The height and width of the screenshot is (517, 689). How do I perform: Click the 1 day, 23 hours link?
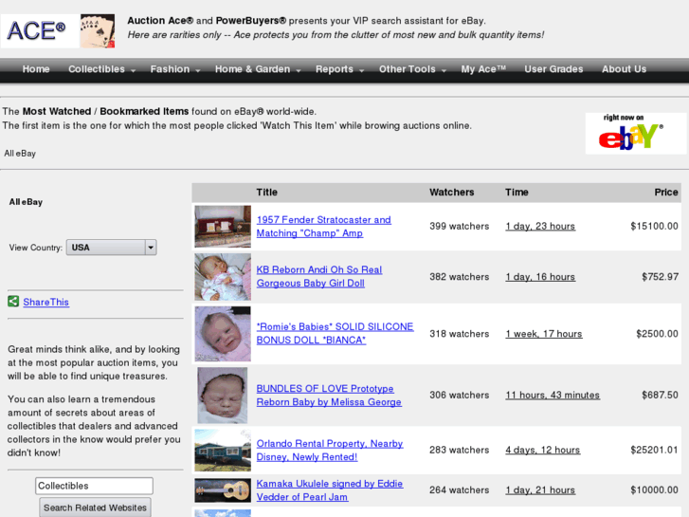click(540, 226)
